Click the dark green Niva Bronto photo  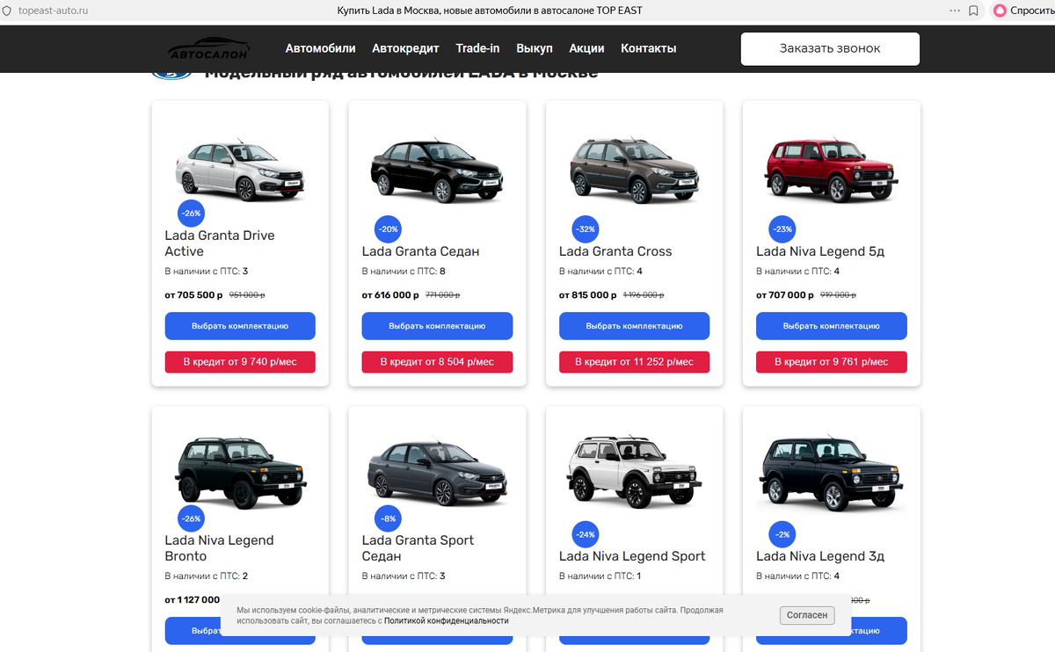(240, 473)
